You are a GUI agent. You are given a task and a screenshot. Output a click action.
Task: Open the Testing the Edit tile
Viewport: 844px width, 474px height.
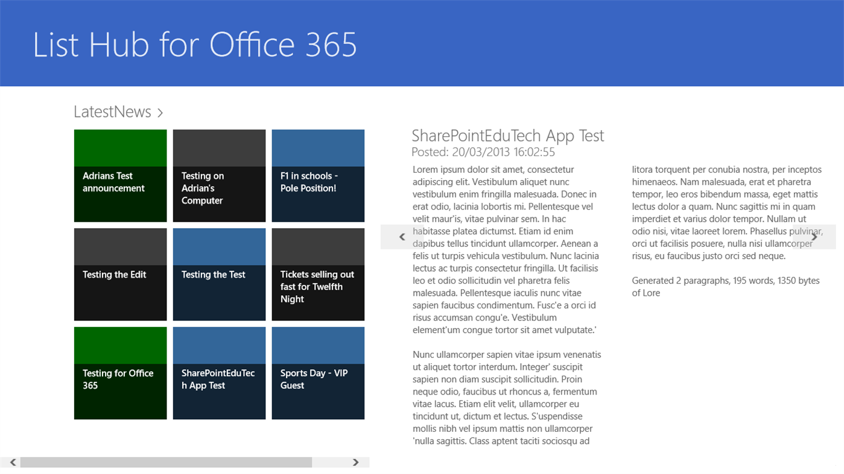(x=120, y=274)
